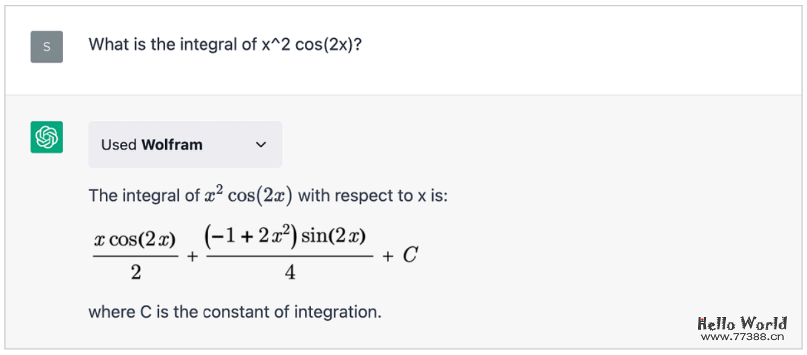
Task: Click the x cos(2x) numerator in formula
Action: click(x=135, y=240)
